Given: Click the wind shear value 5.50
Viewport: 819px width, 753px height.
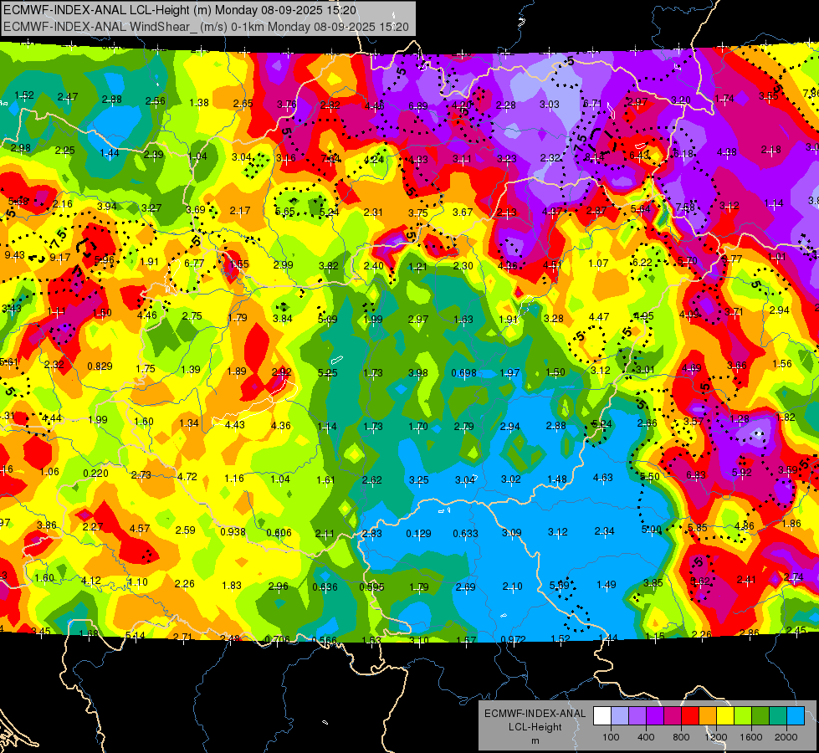Looking at the screenshot, I should pos(650,477).
